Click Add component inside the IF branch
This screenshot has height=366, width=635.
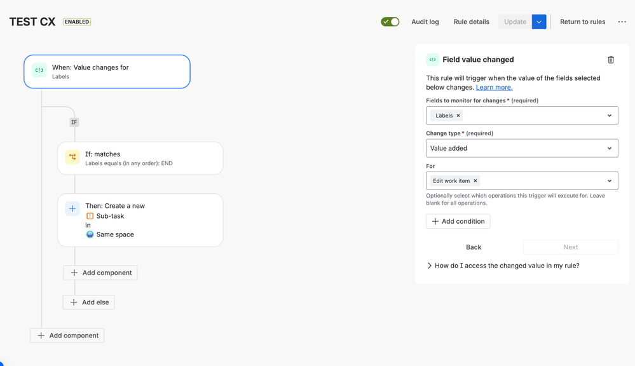tap(100, 273)
